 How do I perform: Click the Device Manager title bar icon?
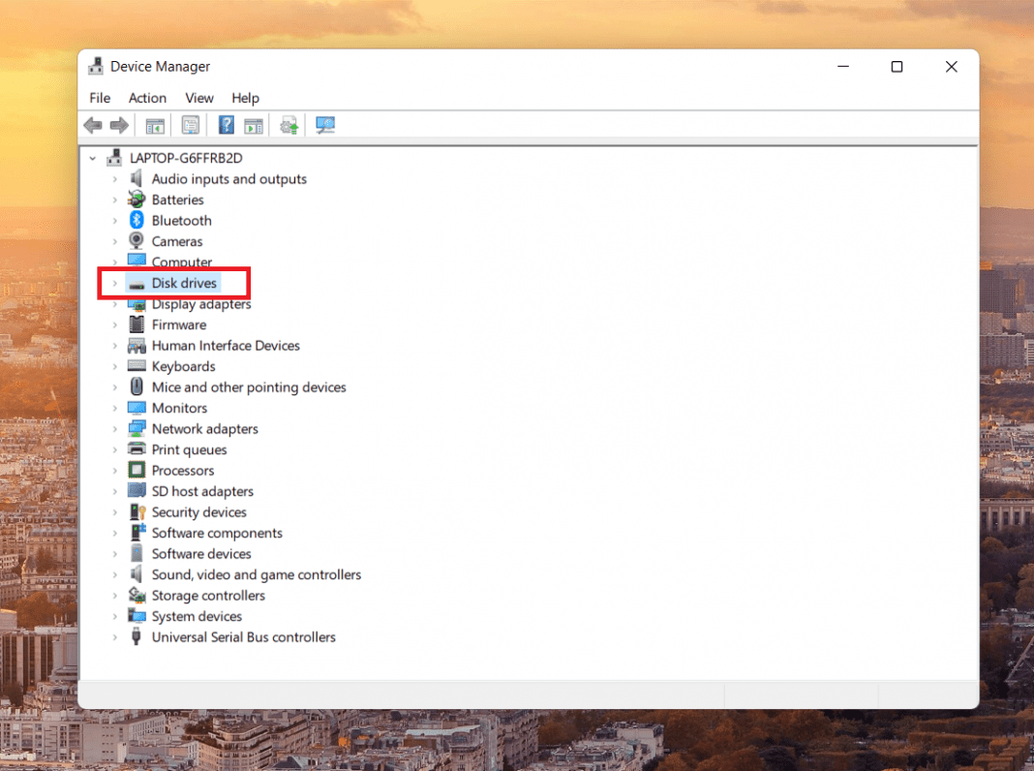95,66
